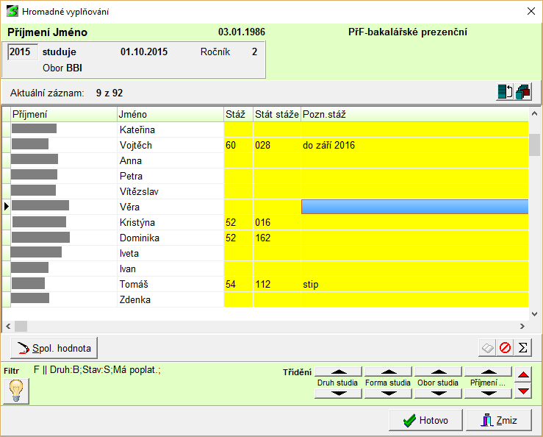Click the red up triangle button
This screenshot has width=543, height=437.
point(523,374)
